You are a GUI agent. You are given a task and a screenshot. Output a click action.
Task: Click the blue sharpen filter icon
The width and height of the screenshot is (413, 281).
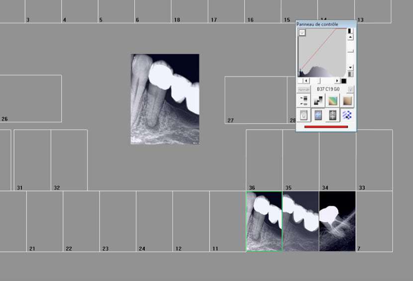[318, 115]
